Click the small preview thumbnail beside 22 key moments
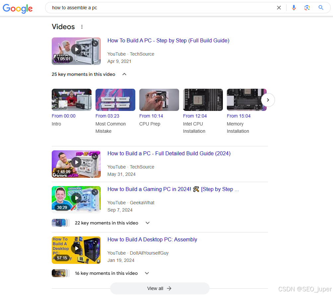This screenshot has width=333, height=295. point(60,223)
